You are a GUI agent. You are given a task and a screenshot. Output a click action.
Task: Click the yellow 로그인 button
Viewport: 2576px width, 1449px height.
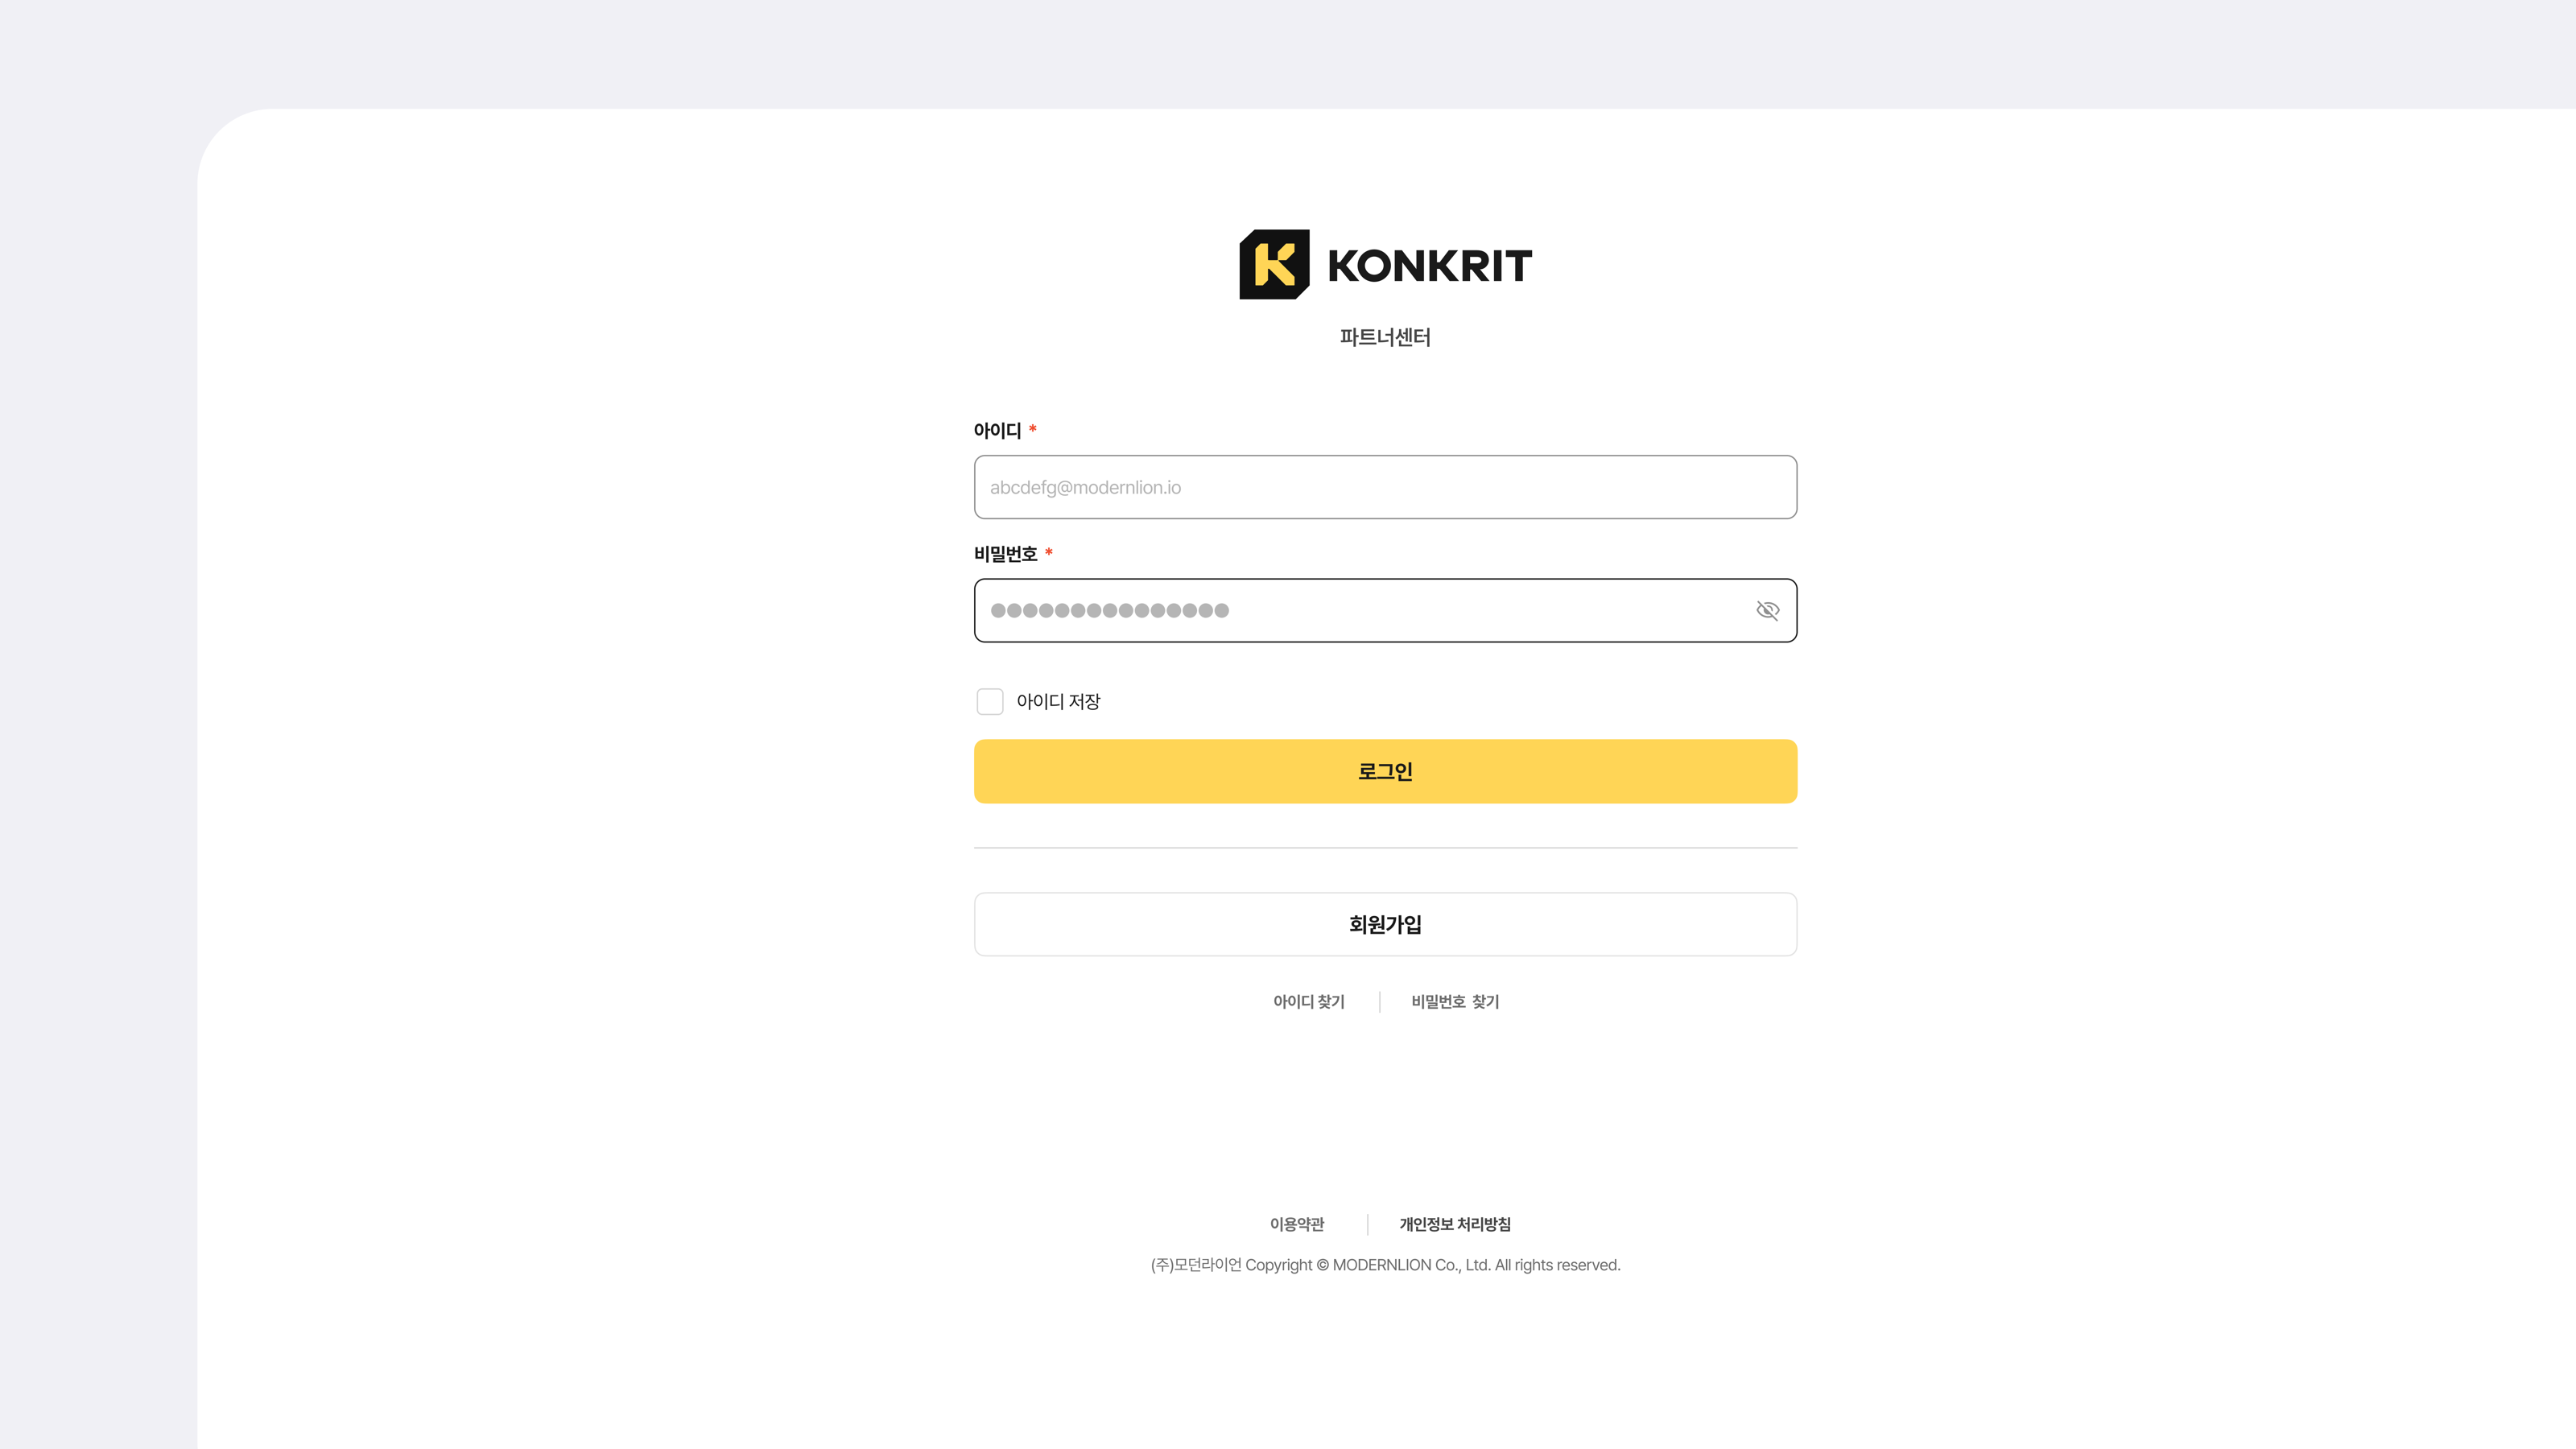(1385, 771)
